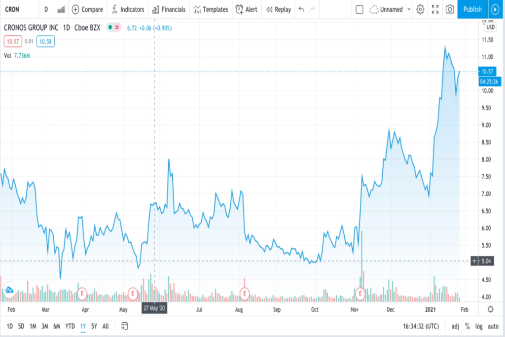Screen dimensions: 505x337
Task: Select the YTD date range
Action: (x=70, y=326)
